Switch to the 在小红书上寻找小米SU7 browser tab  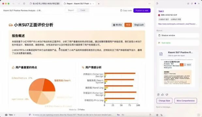pyautogui.click(x=45, y=4)
